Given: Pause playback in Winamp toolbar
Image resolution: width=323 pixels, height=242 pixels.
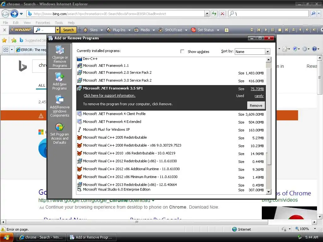Looking at the screenshot, I should click(x=273, y=30).
